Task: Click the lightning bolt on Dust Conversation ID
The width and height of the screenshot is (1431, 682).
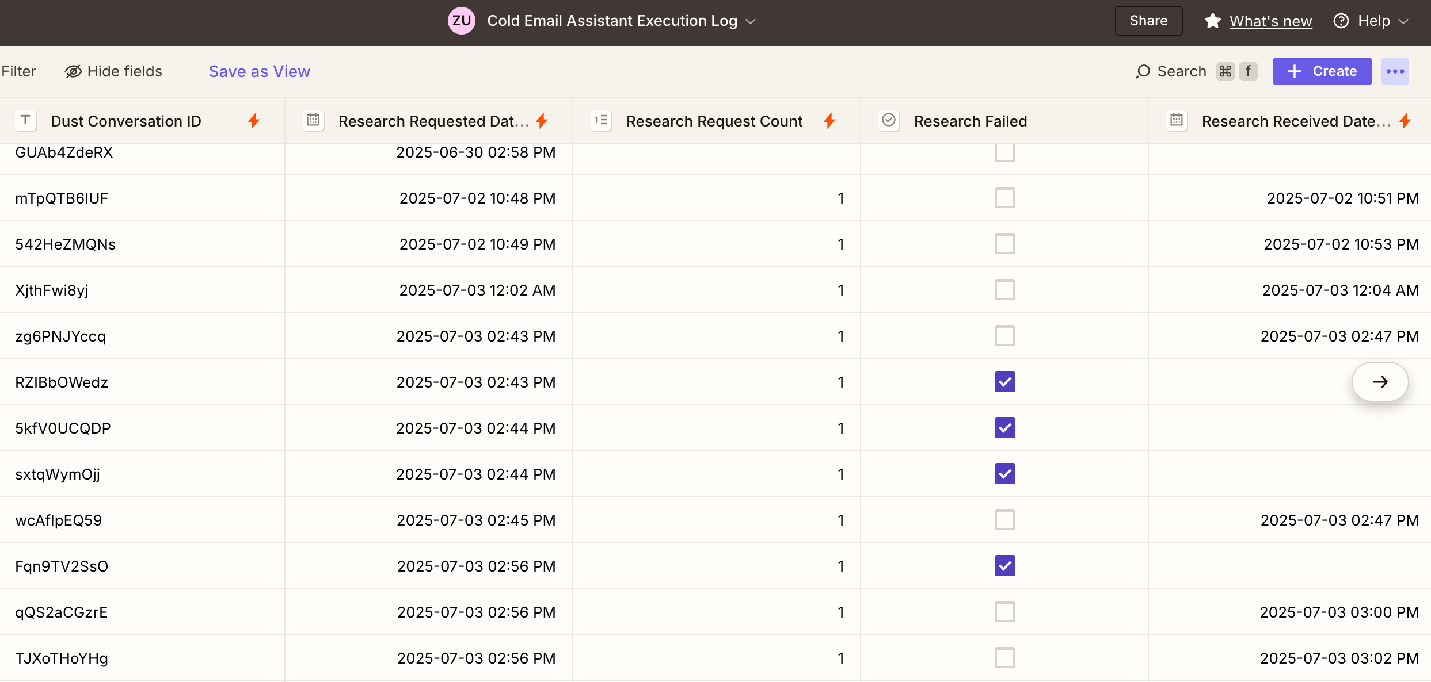Action: click(x=254, y=121)
